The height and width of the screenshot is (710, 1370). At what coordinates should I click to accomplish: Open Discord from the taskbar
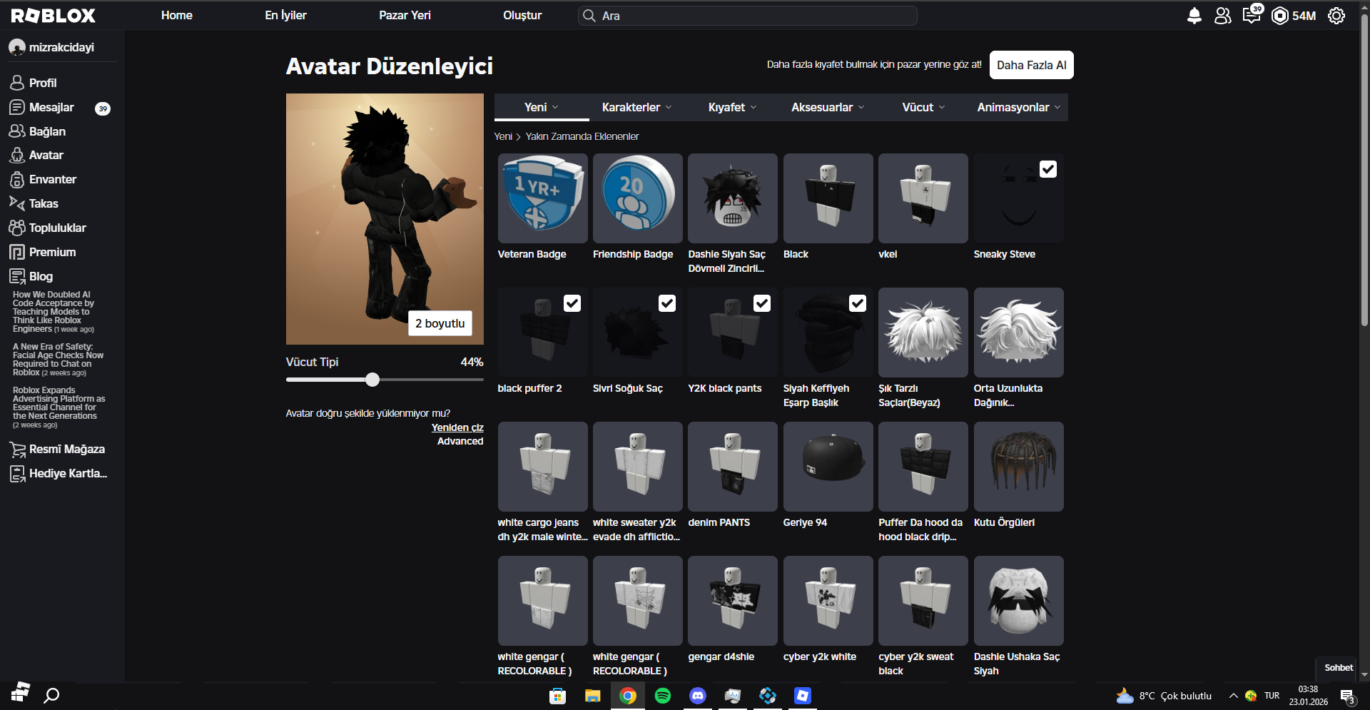point(698,696)
